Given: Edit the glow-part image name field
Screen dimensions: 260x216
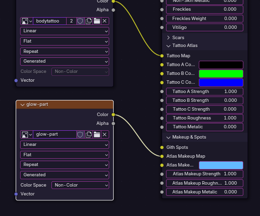Looking at the screenshot, I should point(55,135).
